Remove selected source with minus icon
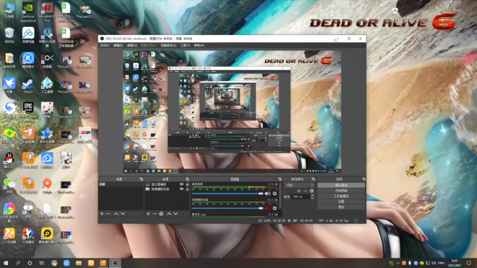Viewport: 477px width, 268px height. [154, 214]
